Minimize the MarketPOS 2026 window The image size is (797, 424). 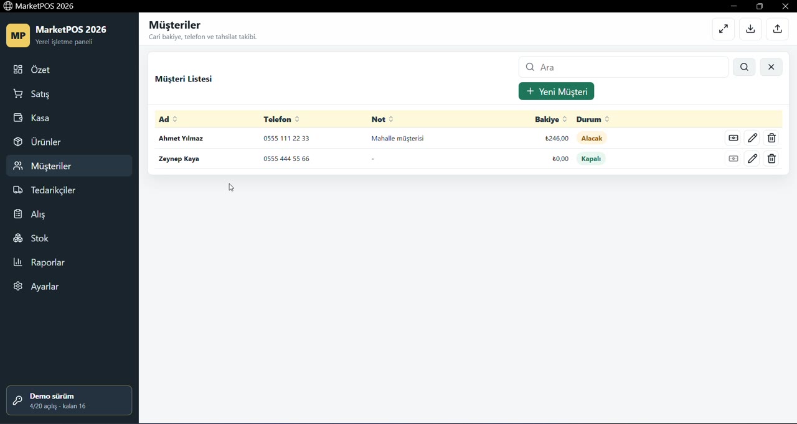[734, 6]
